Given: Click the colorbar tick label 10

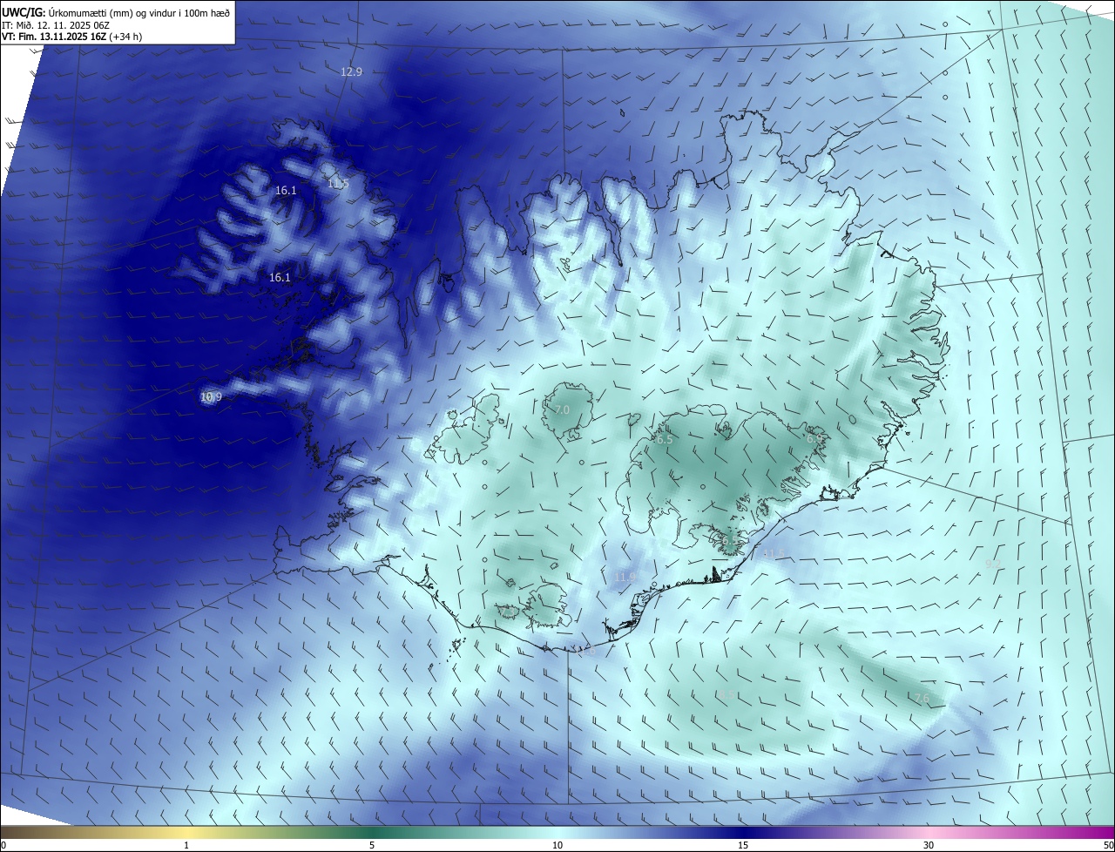Looking at the screenshot, I should pyautogui.click(x=557, y=845).
